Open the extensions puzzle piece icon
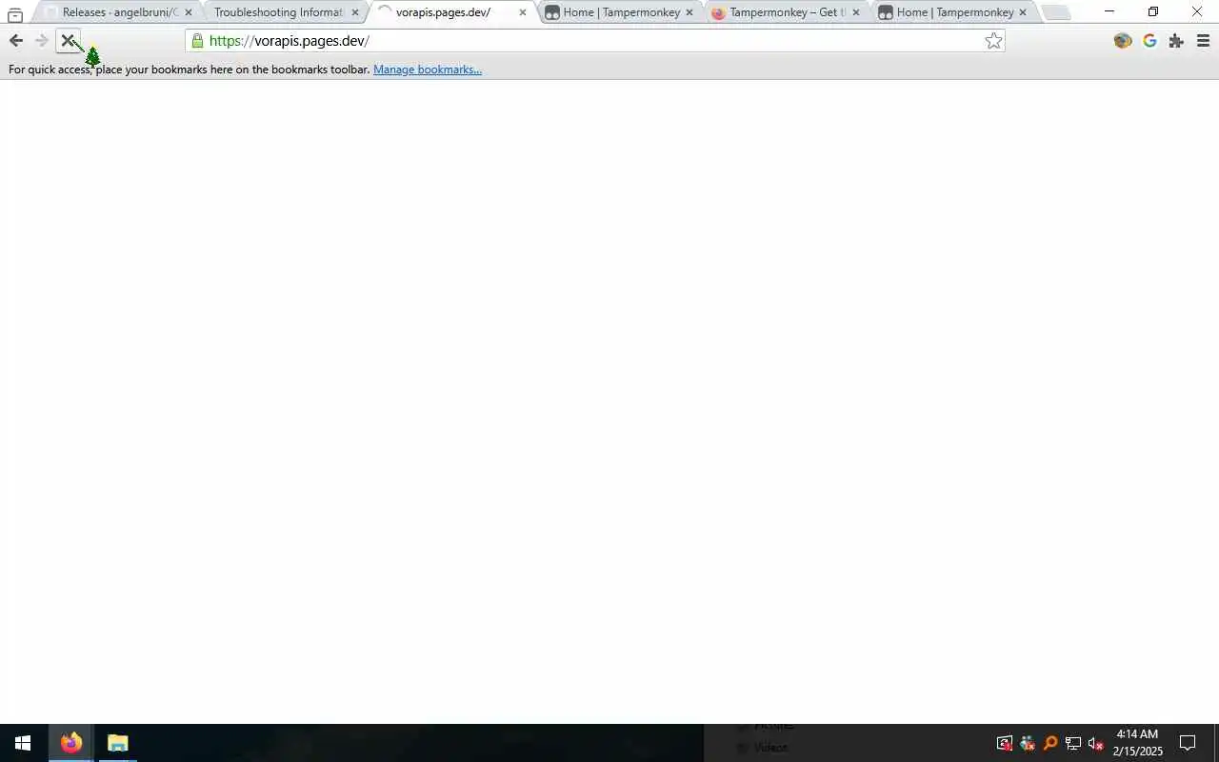The width and height of the screenshot is (1219, 762). 1176,40
